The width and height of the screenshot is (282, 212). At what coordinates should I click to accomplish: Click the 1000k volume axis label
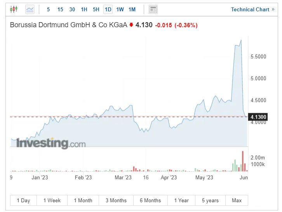click(258, 164)
